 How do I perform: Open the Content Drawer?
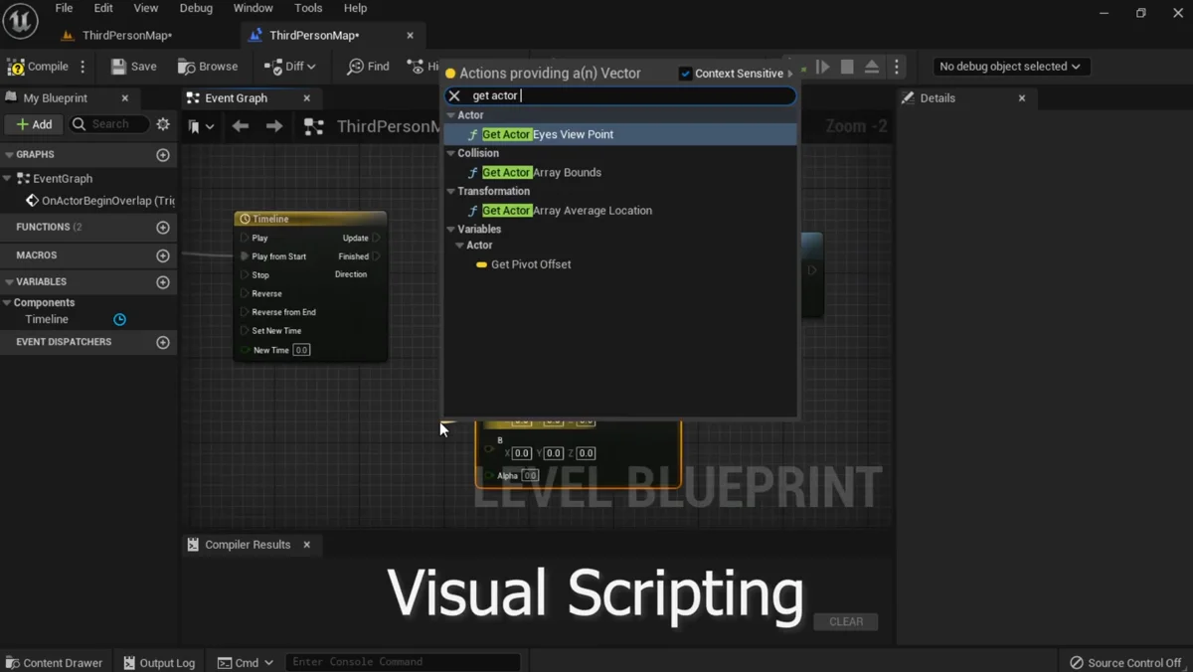tap(54, 662)
